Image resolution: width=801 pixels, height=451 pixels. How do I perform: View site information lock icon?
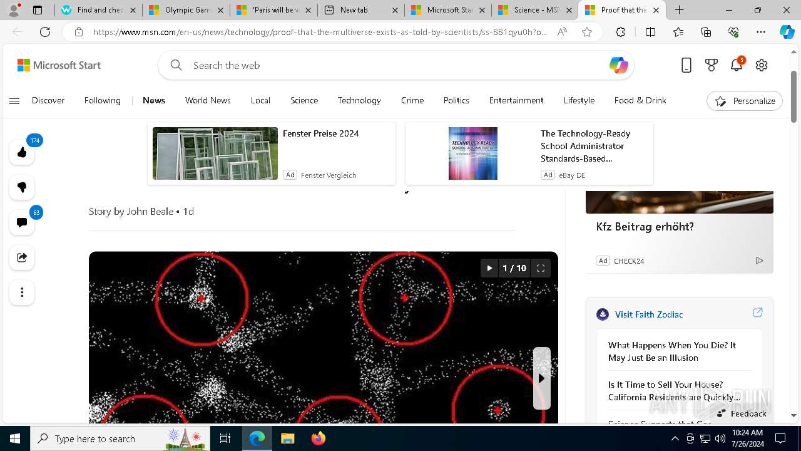point(79,32)
